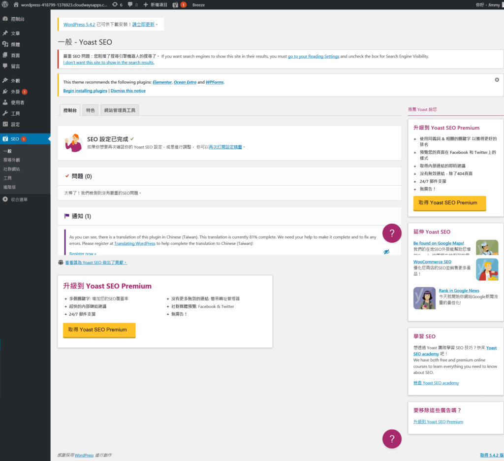Viewport: 504px width, 461px height.
Task: Click sidebar 取得 Yoast SEO Premium button
Action: 449,203
